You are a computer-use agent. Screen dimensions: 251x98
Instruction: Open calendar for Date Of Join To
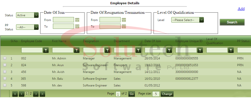(x=77, y=26)
